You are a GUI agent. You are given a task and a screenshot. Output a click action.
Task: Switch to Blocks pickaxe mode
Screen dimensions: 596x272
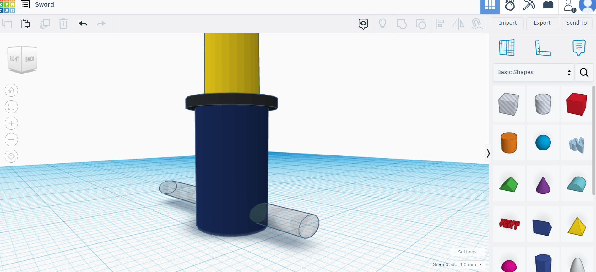(x=529, y=6)
